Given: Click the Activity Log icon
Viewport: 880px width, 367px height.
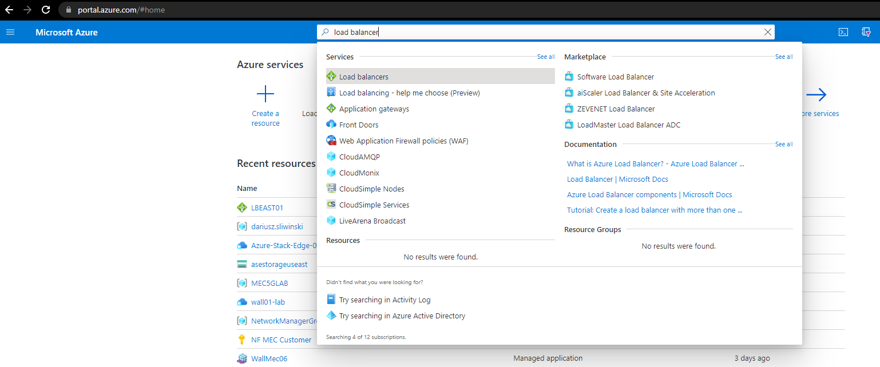Looking at the screenshot, I should click(331, 300).
